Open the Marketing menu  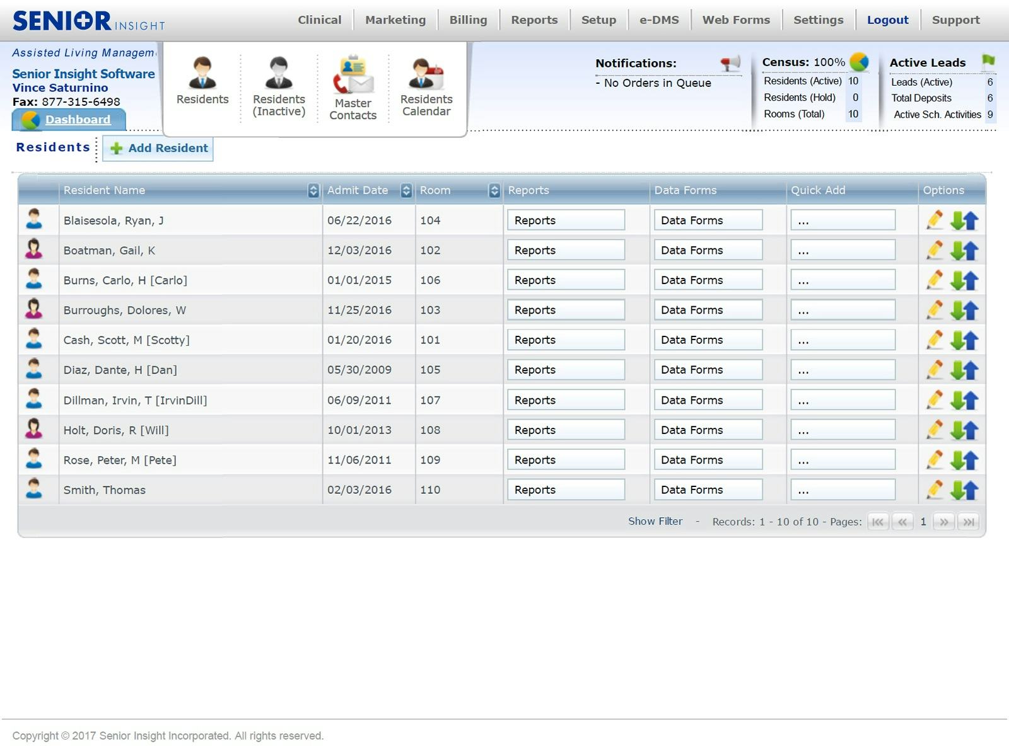tap(395, 20)
